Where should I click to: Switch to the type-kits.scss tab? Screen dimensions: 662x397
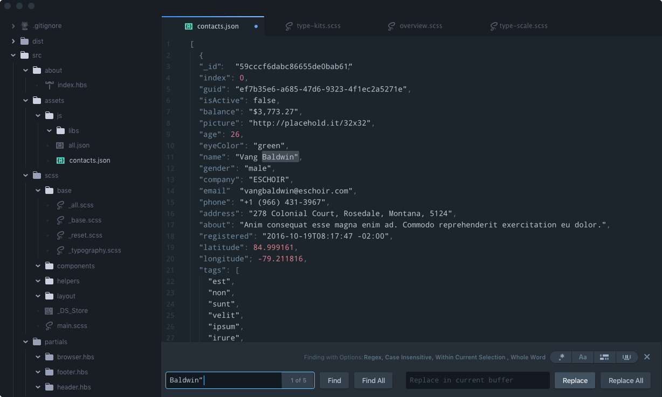click(x=313, y=26)
